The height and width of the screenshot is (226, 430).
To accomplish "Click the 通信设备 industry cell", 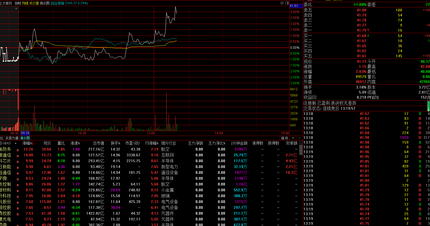I will 170,172.
